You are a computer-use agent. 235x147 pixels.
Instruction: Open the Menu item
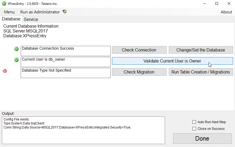pos(9,12)
